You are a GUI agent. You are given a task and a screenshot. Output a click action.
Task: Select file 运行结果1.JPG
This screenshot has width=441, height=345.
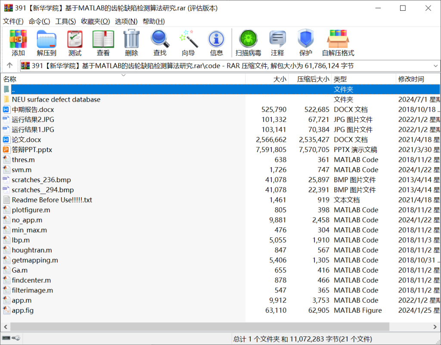(x=33, y=130)
